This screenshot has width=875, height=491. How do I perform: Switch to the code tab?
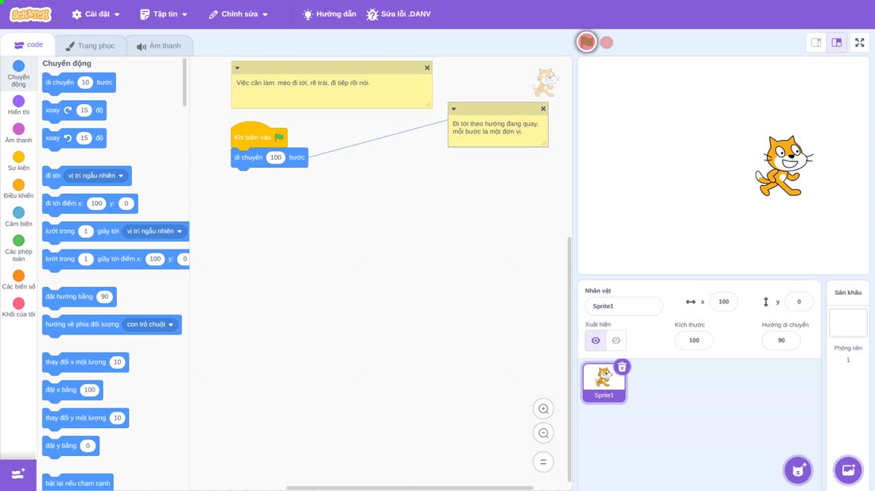pos(29,44)
